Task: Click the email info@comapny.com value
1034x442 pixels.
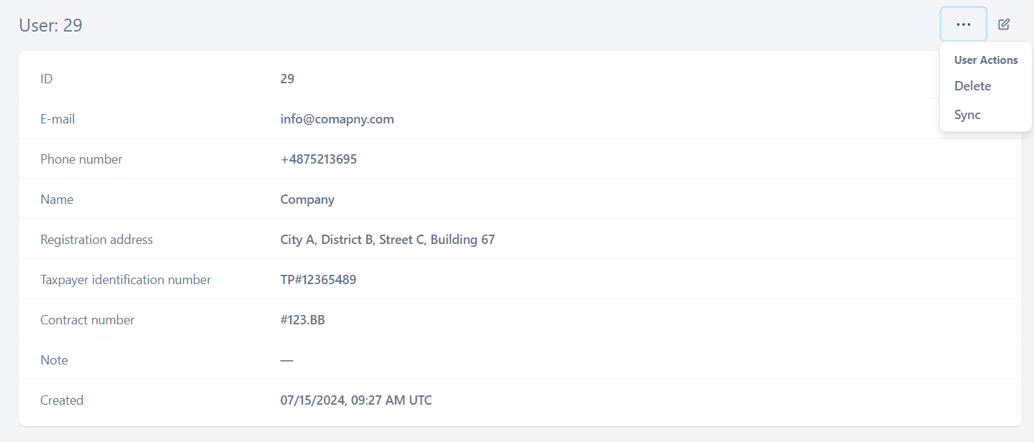Action: click(x=337, y=119)
